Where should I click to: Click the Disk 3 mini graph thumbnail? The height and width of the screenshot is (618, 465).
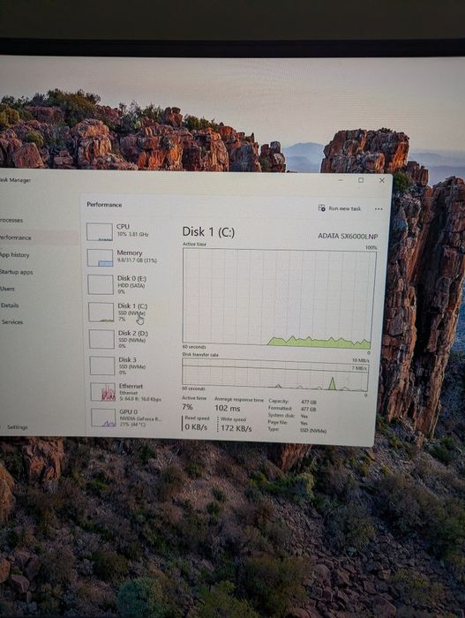pos(102,366)
